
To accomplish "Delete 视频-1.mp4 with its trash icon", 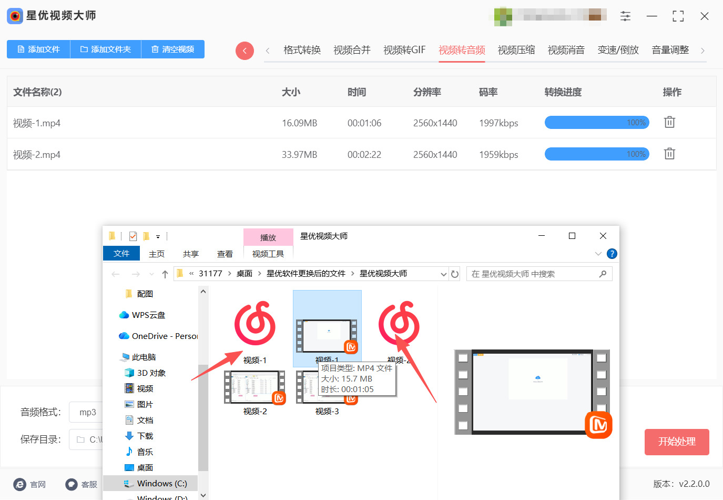I will (x=669, y=122).
